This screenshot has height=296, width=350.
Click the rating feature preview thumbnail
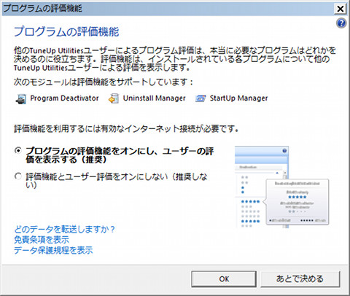click(x=282, y=187)
